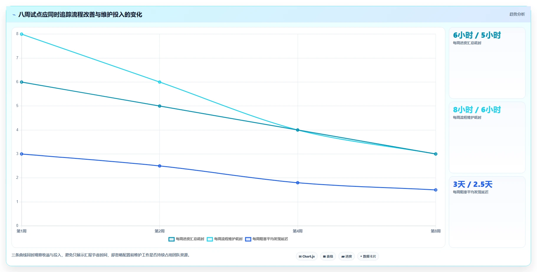Open the 3天 / 2.5天 stat card
Viewport: 537px width, 272px height.
tap(487, 212)
